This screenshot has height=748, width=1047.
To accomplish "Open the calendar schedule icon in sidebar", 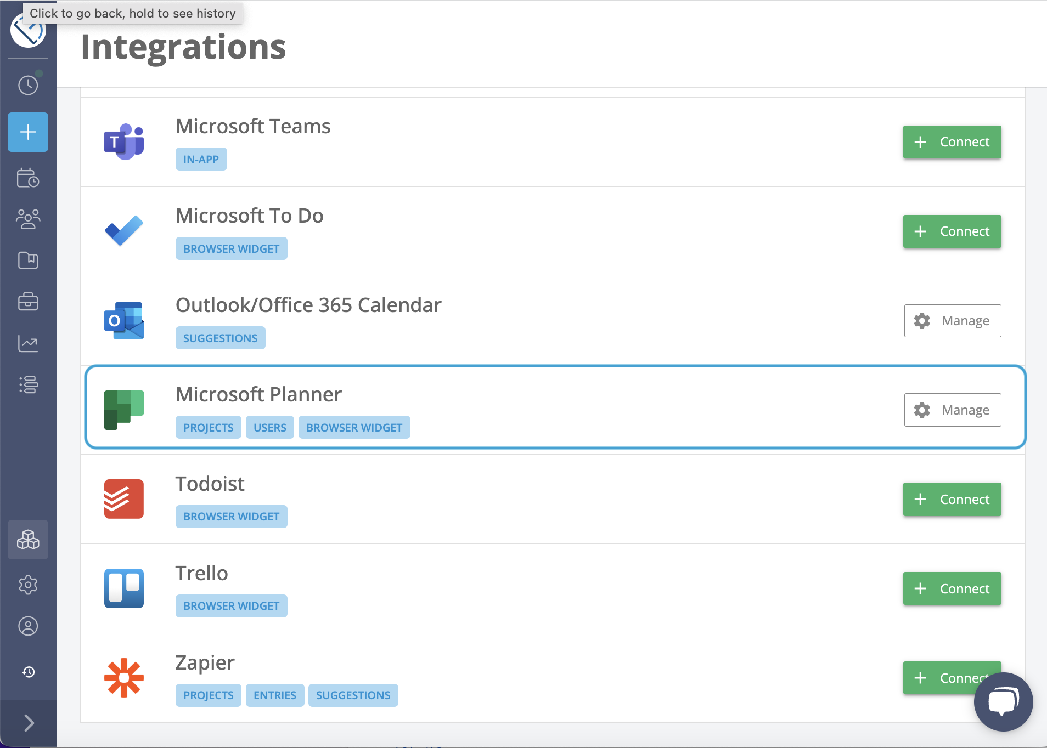I will (x=28, y=178).
